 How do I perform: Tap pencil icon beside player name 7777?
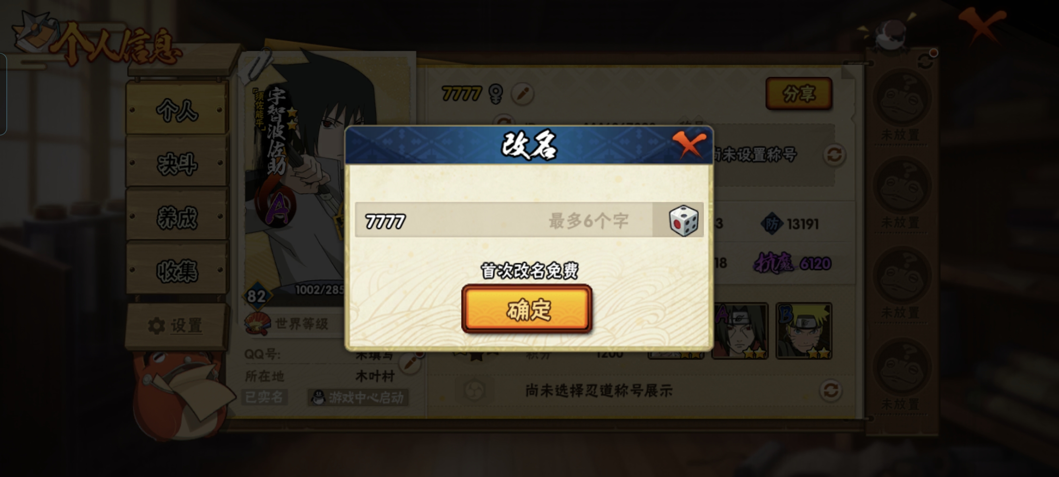522,94
